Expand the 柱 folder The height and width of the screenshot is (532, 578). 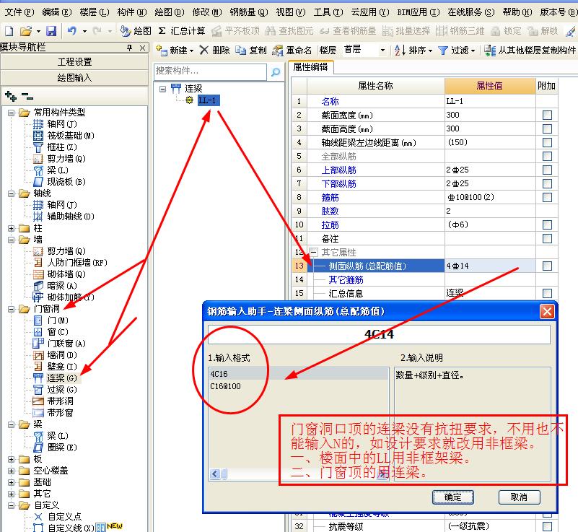click(12, 228)
